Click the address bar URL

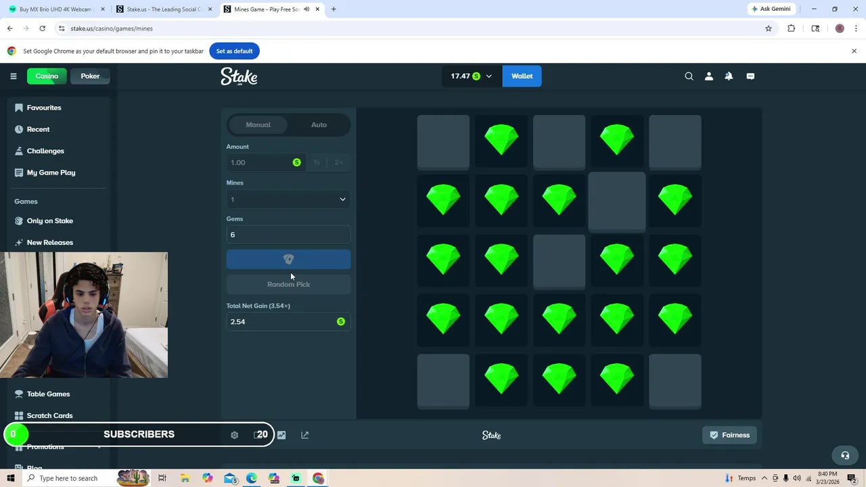pos(112,28)
